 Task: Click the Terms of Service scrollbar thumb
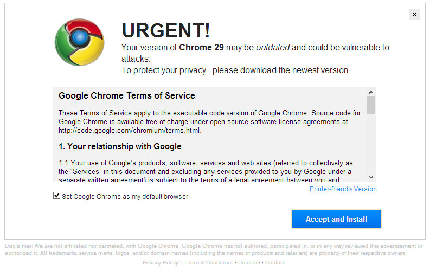[371, 105]
